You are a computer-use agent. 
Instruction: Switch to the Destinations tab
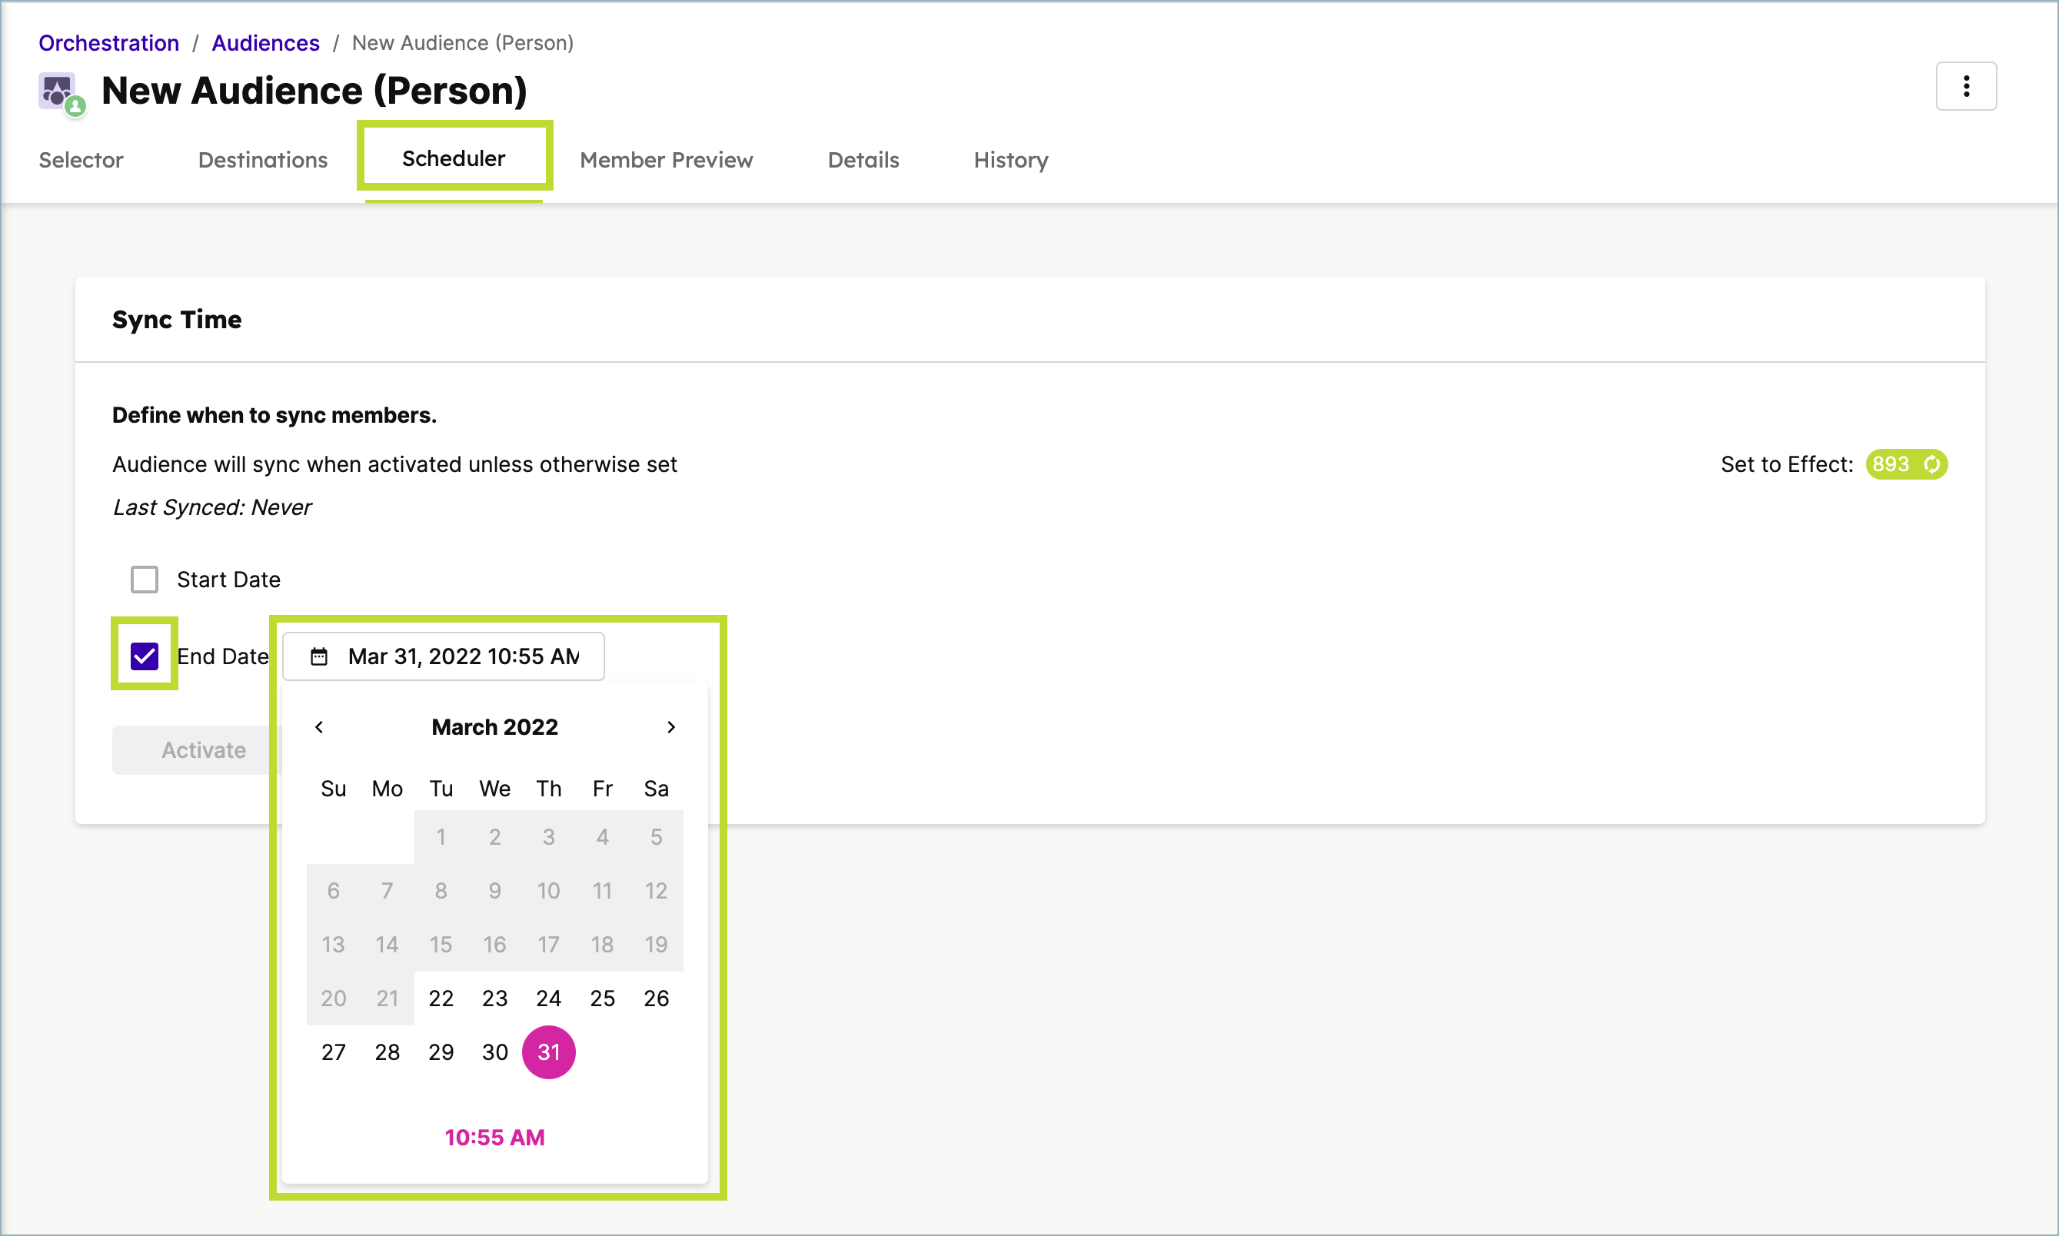pyautogui.click(x=262, y=160)
